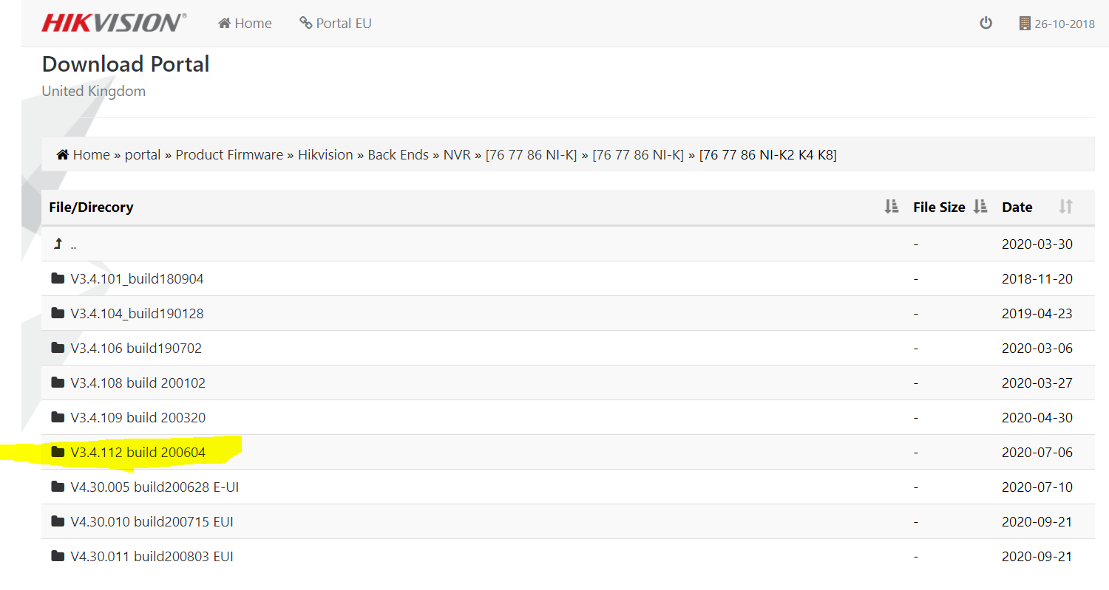Navigate to Back Ends breadcrumb
Image resolution: width=1109 pixels, height=590 pixels.
click(398, 155)
